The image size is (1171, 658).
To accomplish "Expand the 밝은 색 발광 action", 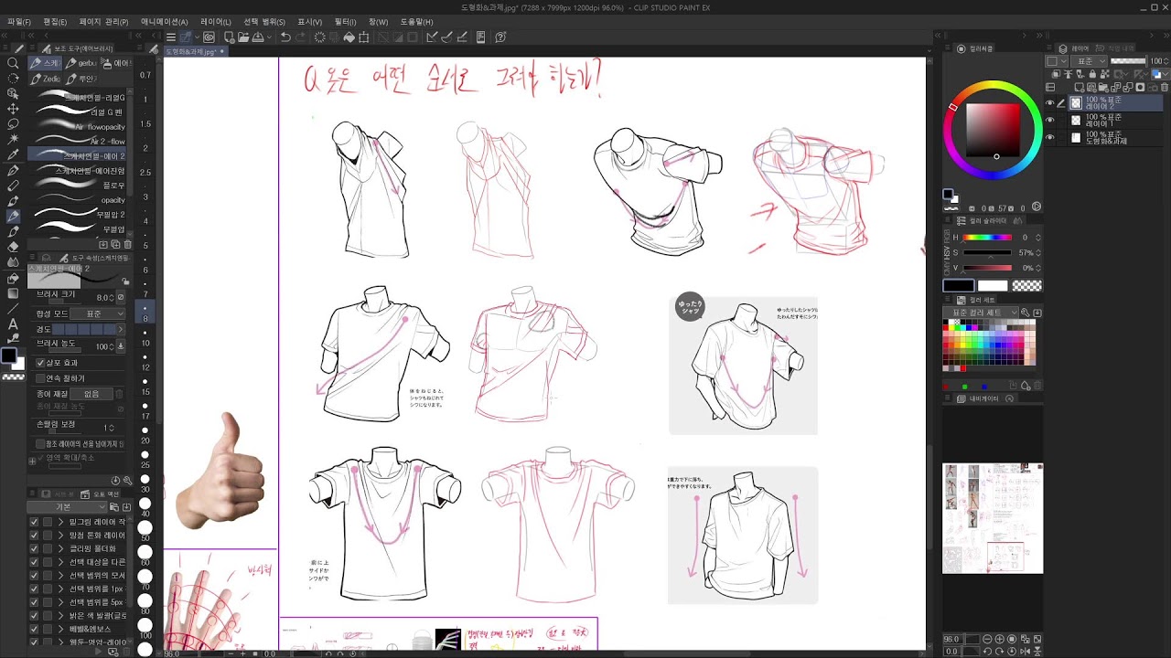I will pos(61,616).
